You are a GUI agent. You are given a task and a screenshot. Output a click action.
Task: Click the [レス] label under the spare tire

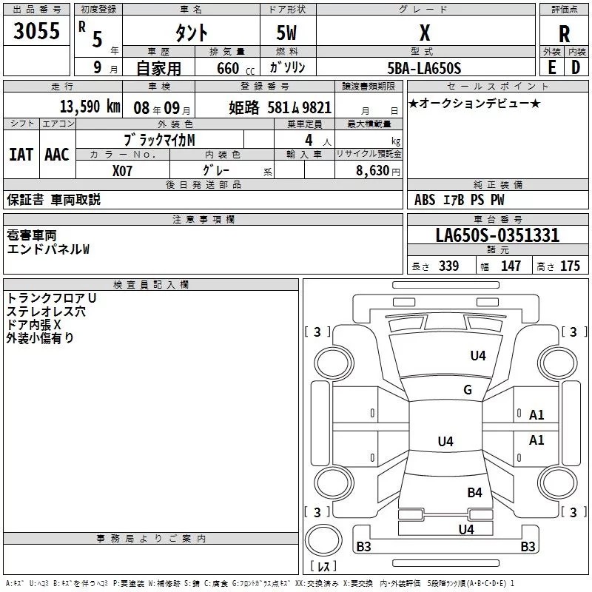[x=323, y=566]
